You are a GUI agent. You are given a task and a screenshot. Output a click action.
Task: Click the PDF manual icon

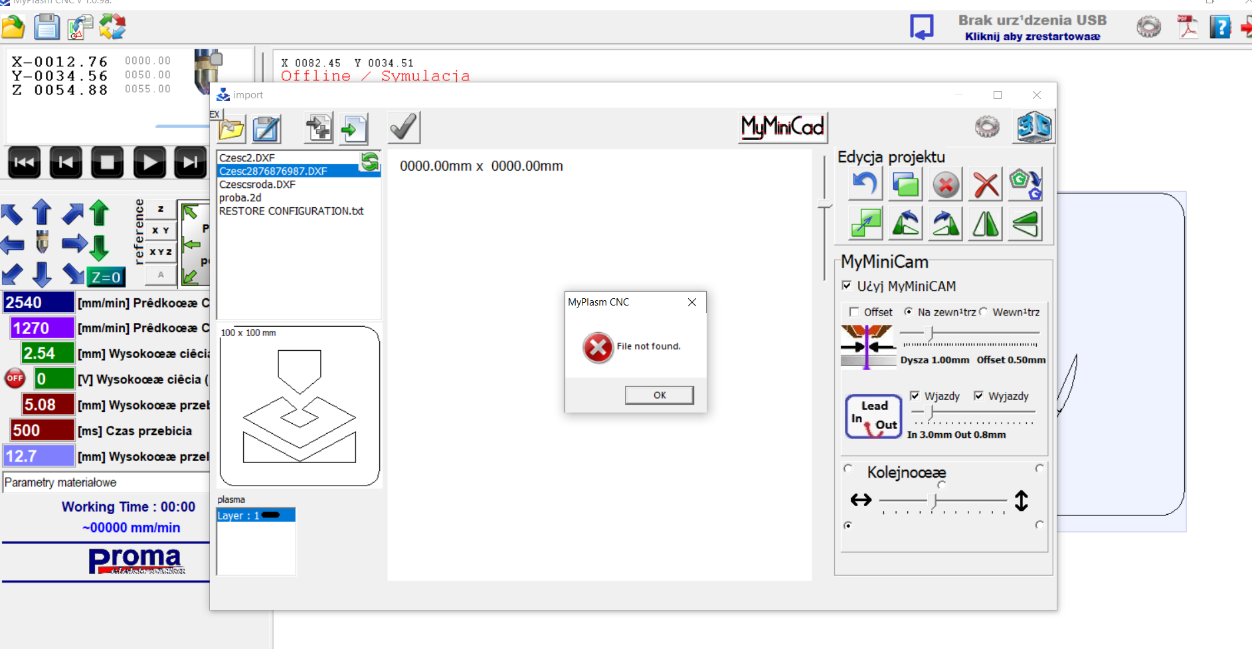click(1187, 27)
